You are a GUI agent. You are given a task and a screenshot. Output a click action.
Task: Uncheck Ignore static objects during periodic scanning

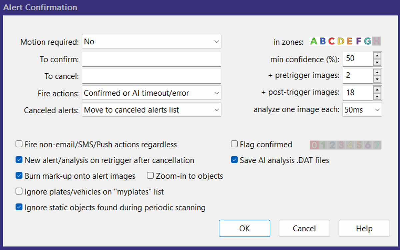(19, 207)
